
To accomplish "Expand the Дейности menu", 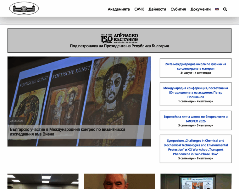I will point(157,9).
